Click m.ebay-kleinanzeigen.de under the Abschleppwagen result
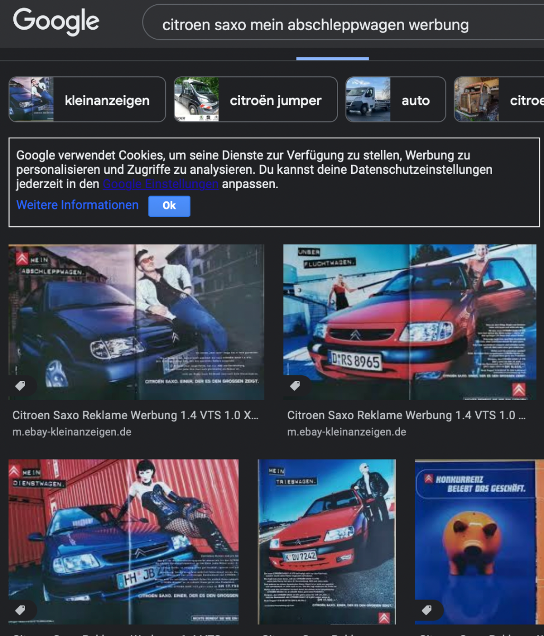 tap(72, 431)
